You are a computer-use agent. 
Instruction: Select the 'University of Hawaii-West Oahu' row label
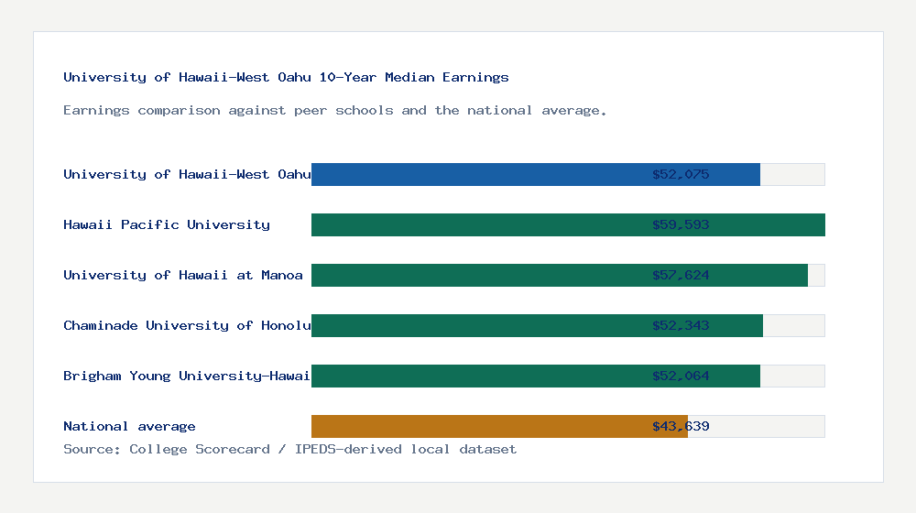[x=187, y=174]
